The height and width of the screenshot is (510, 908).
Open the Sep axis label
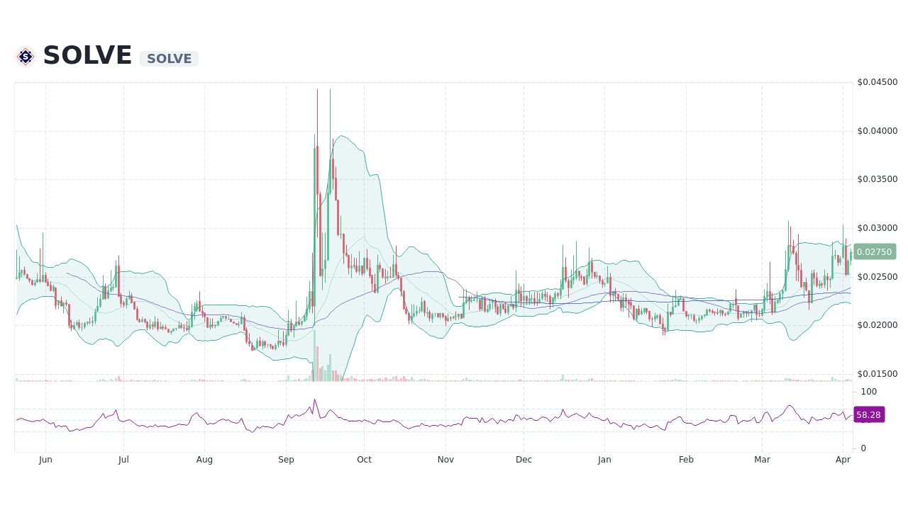(286, 459)
